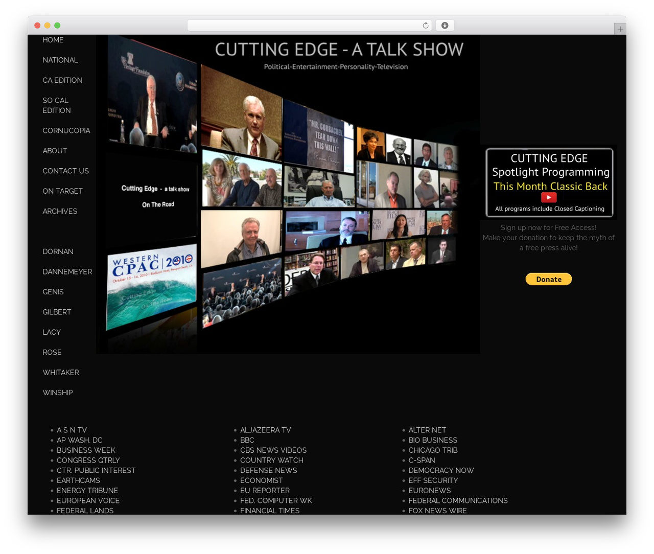Image resolution: width=654 pixels, height=554 pixels.
Task: Open the LACY page
Action: point(52,332)
